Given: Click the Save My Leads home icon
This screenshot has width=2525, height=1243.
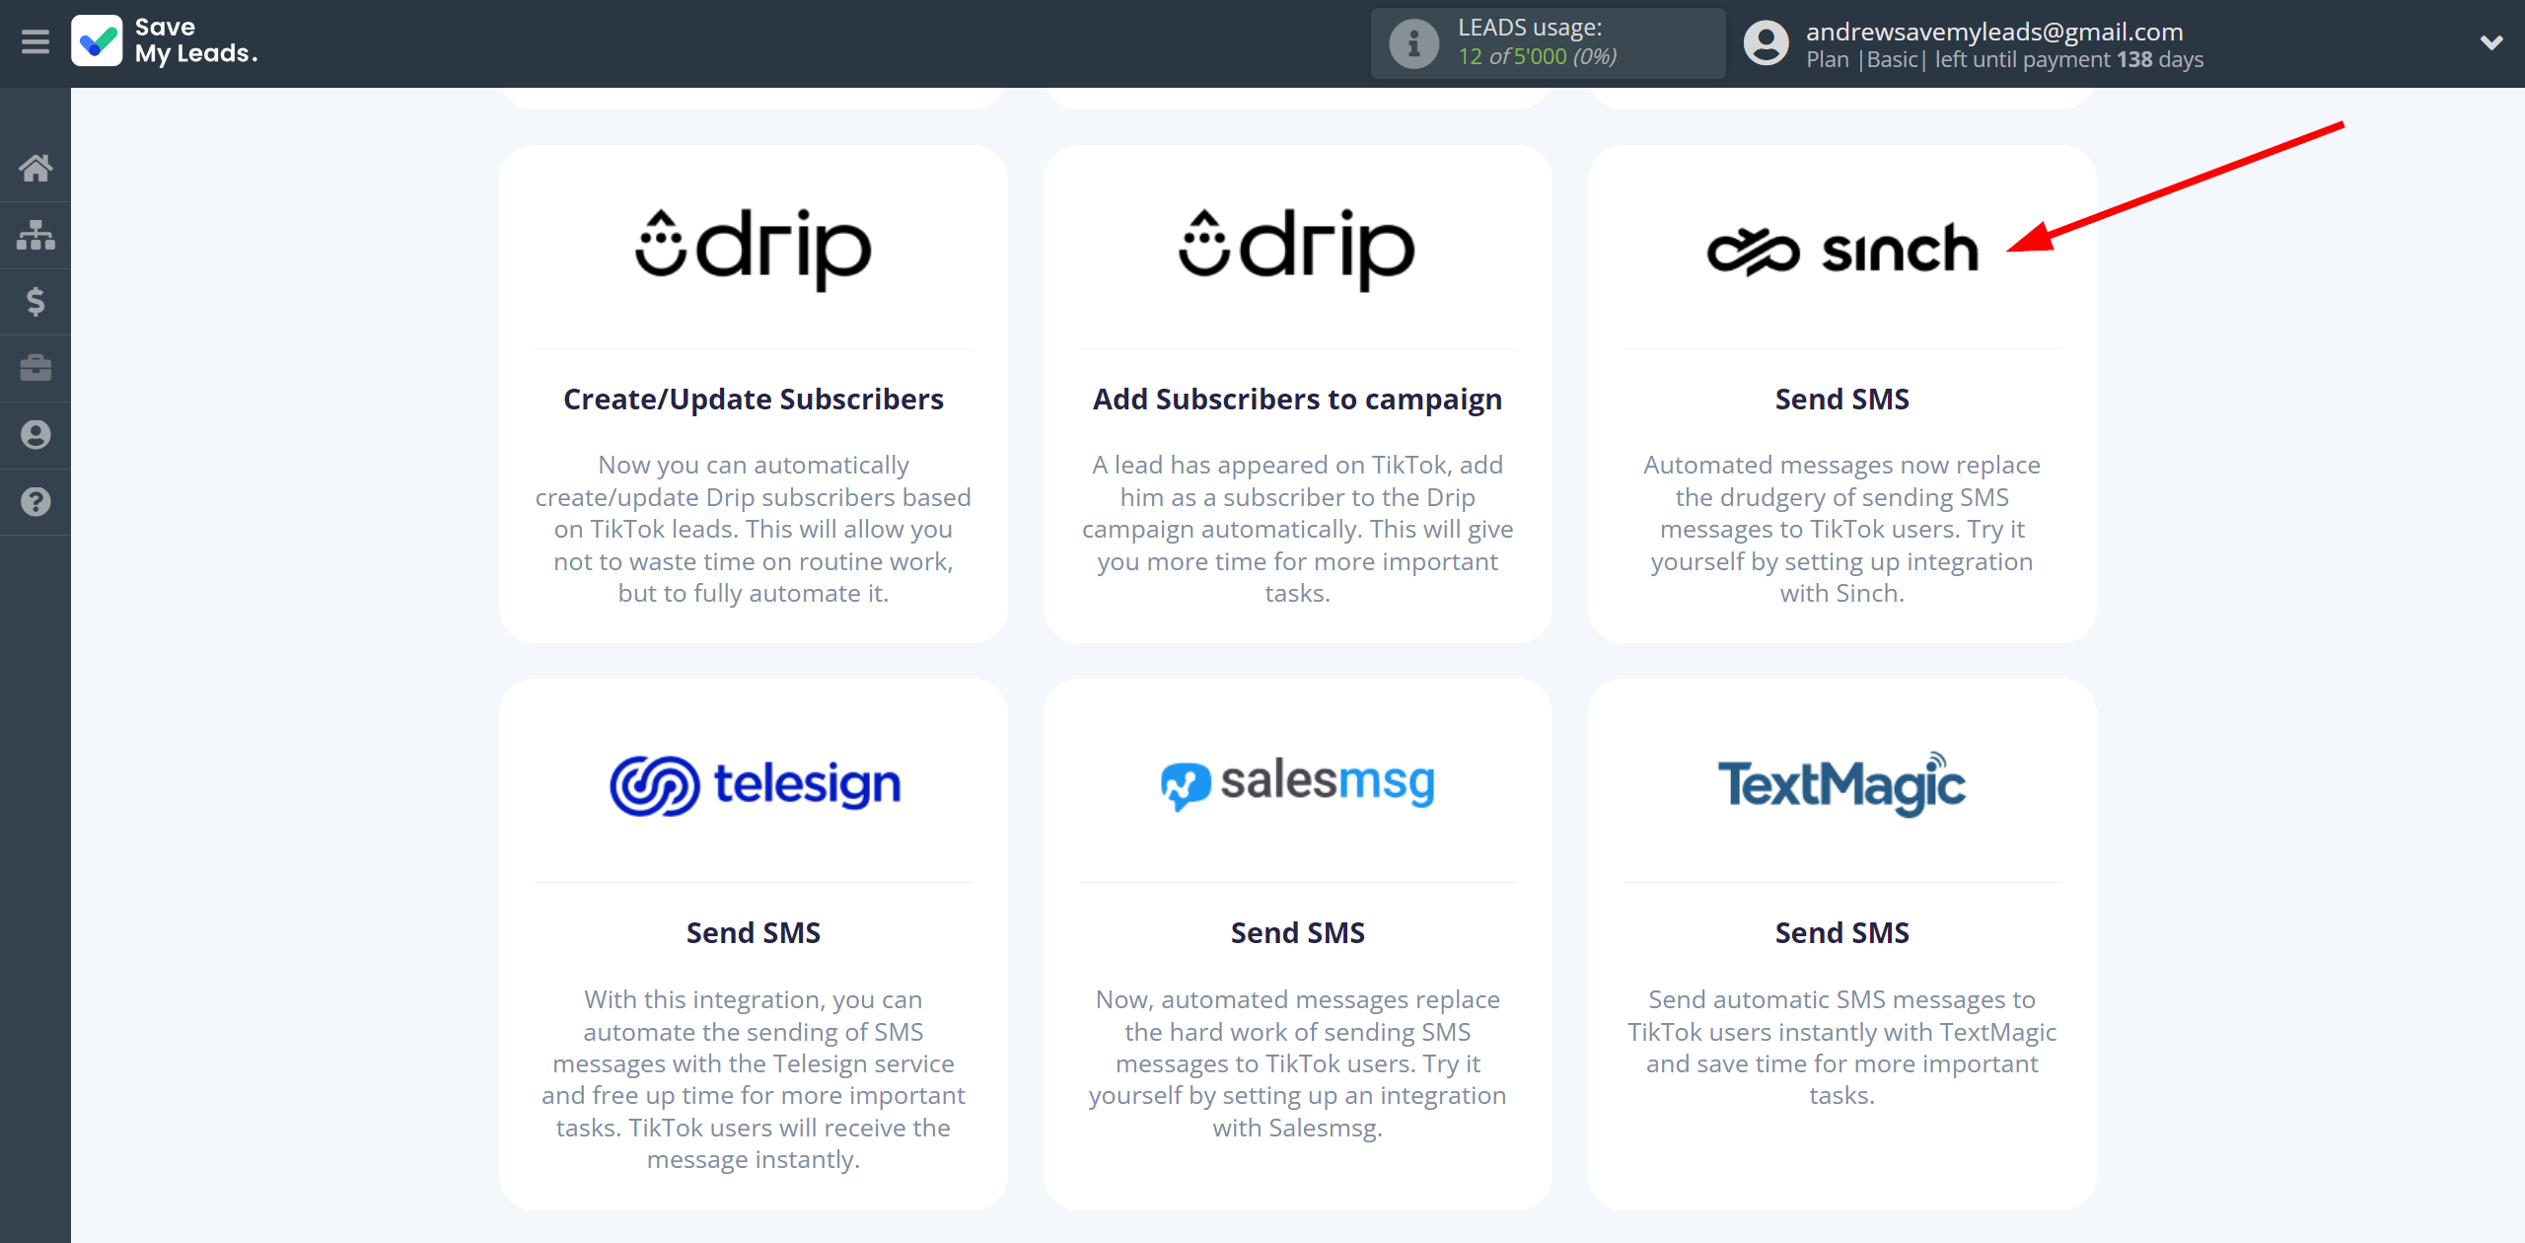Looking at the screenshot, I should click(x=36, y=168).
